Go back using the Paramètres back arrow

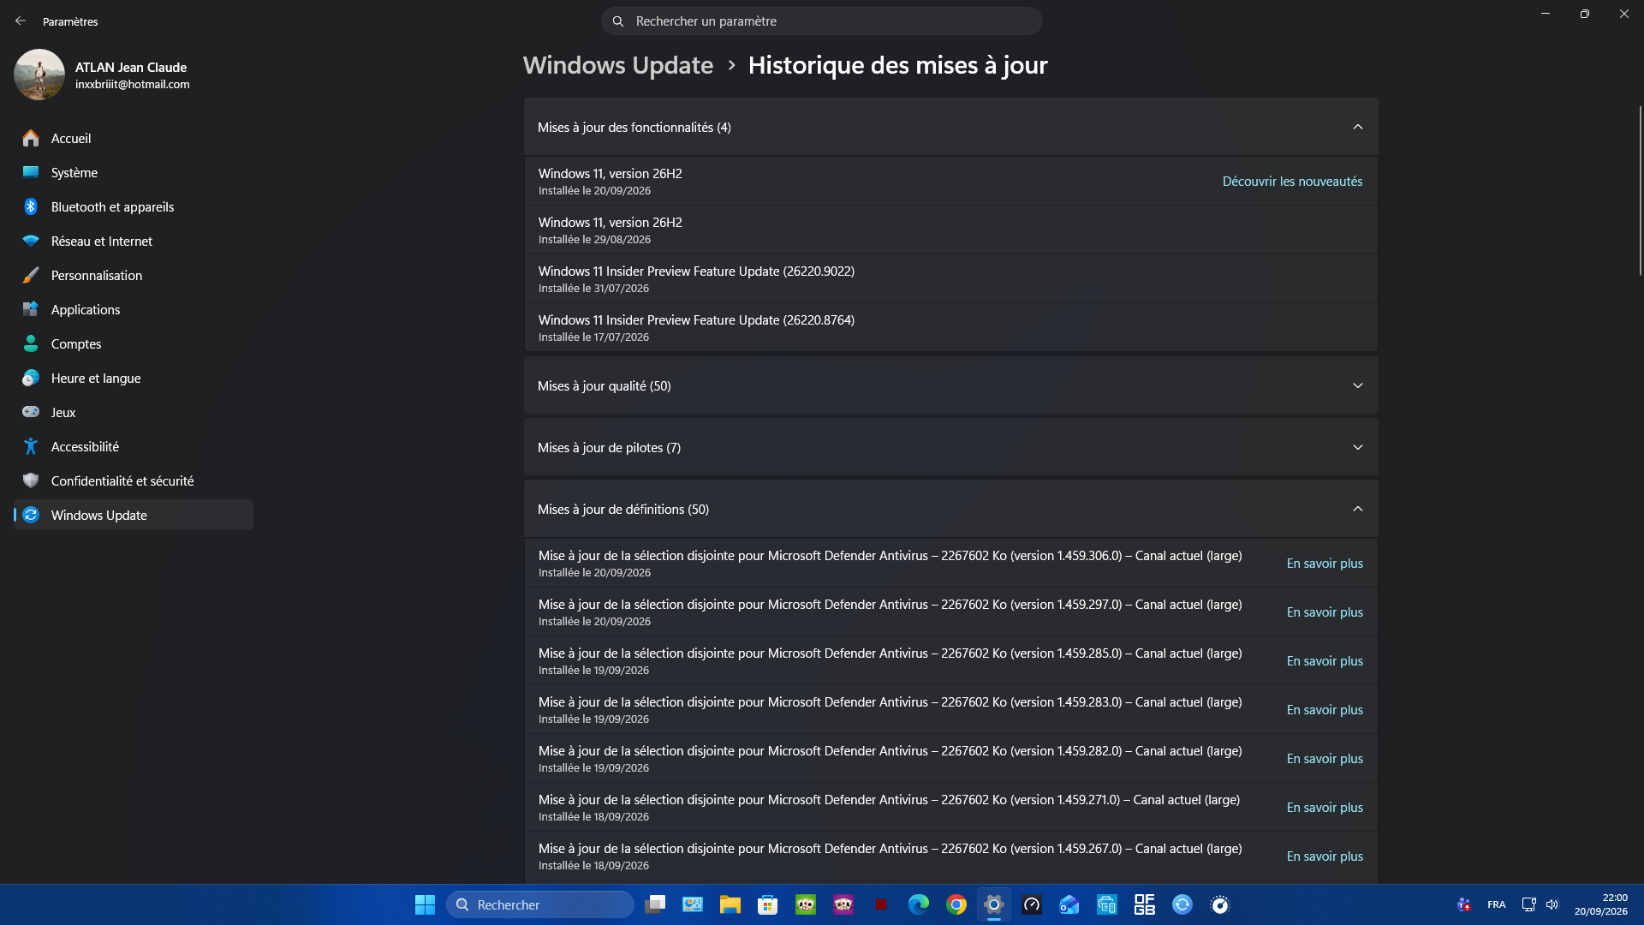pos(21,21)
